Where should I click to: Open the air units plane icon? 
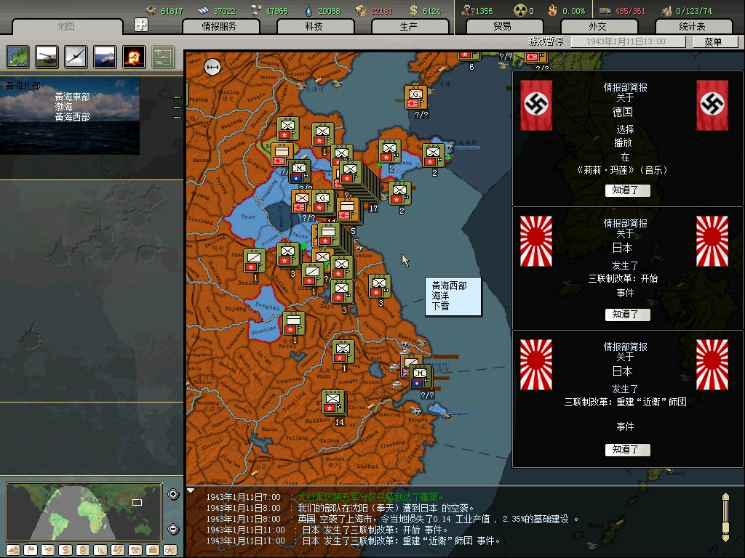[x=76, y=57]
